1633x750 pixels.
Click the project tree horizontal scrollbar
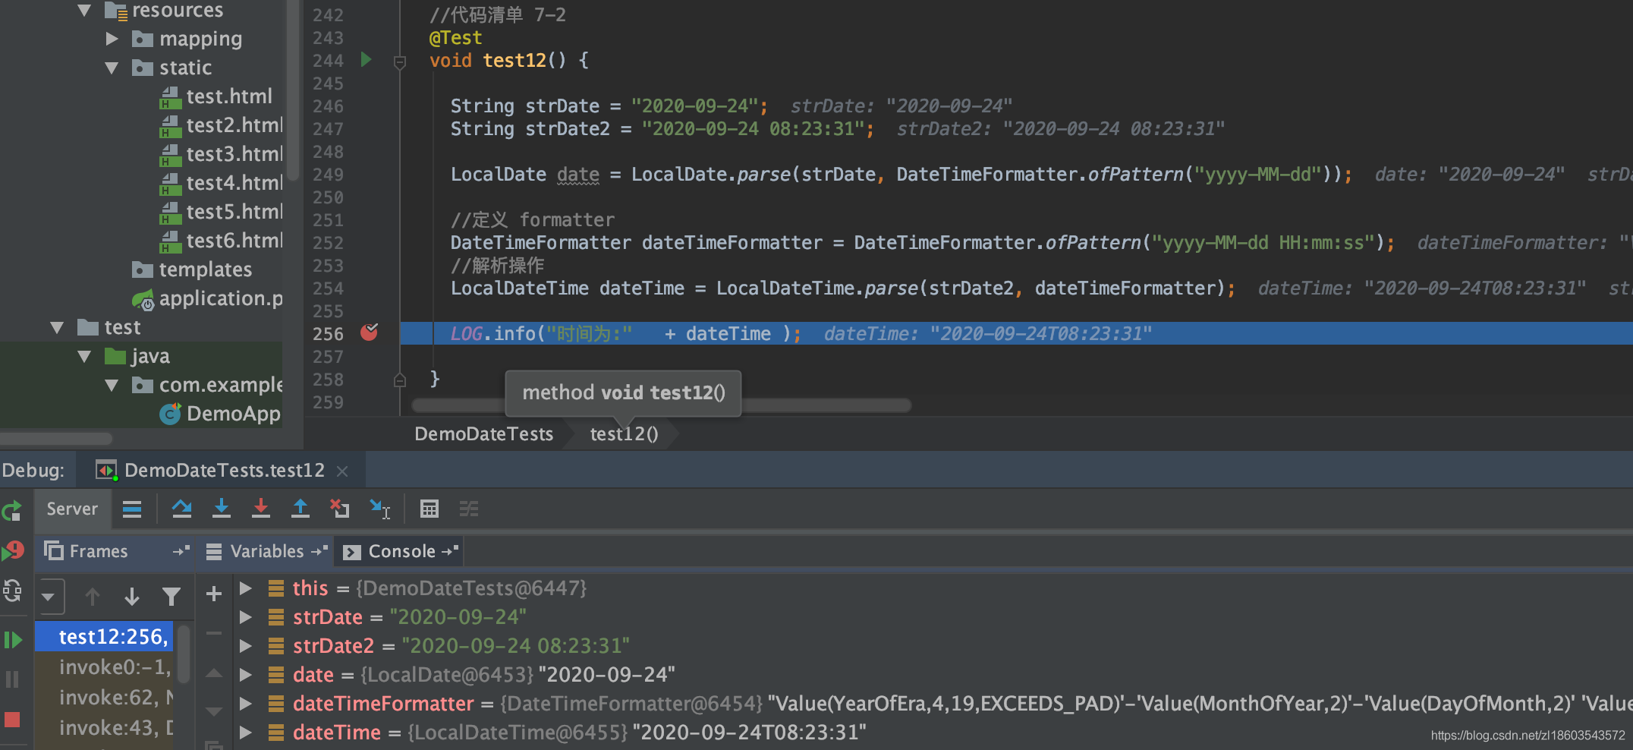(56, 439)
